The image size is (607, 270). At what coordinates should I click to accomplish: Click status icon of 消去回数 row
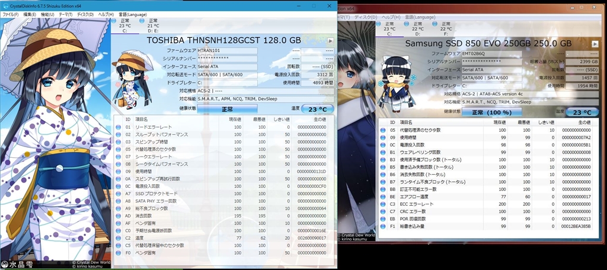(119, 216)
